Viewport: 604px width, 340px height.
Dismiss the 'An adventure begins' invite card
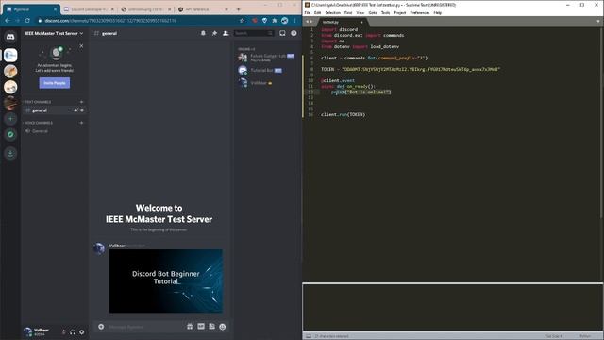(x=81, y=46)
